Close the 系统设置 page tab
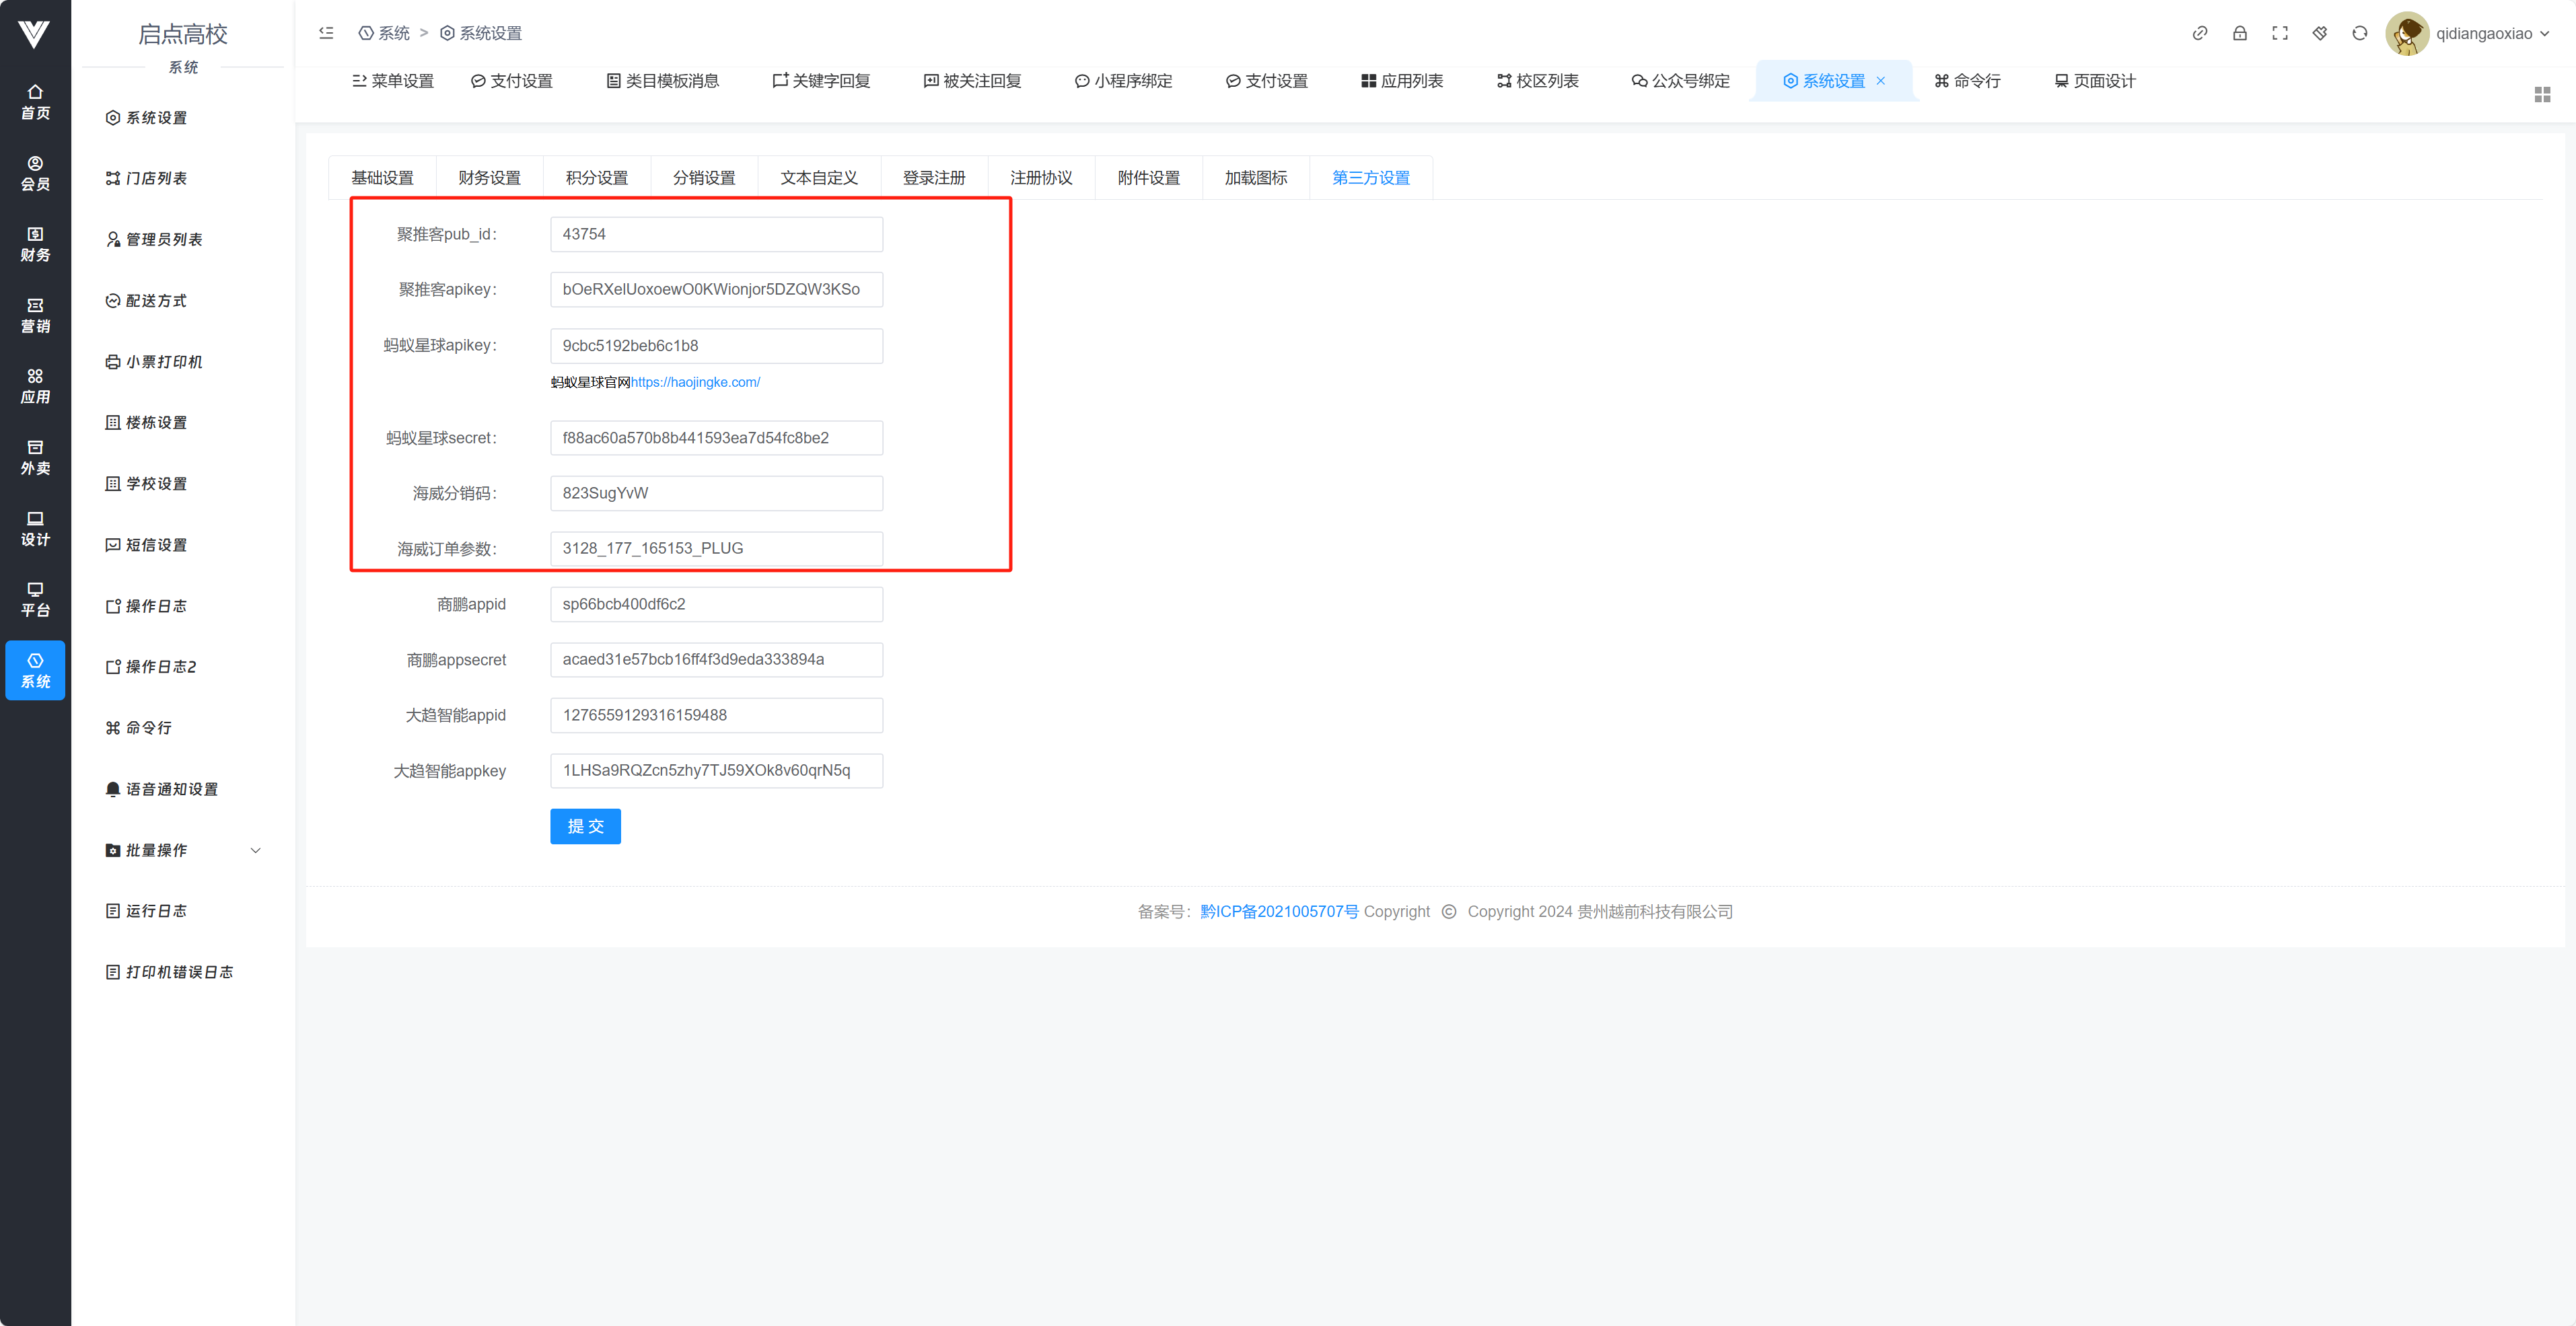Viewport: 2576px width, 1326px height. tap(1881, 81)
